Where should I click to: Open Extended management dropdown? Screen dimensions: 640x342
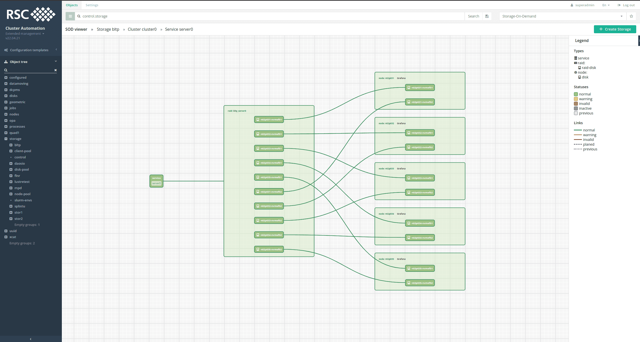click(x=25, y=34)
